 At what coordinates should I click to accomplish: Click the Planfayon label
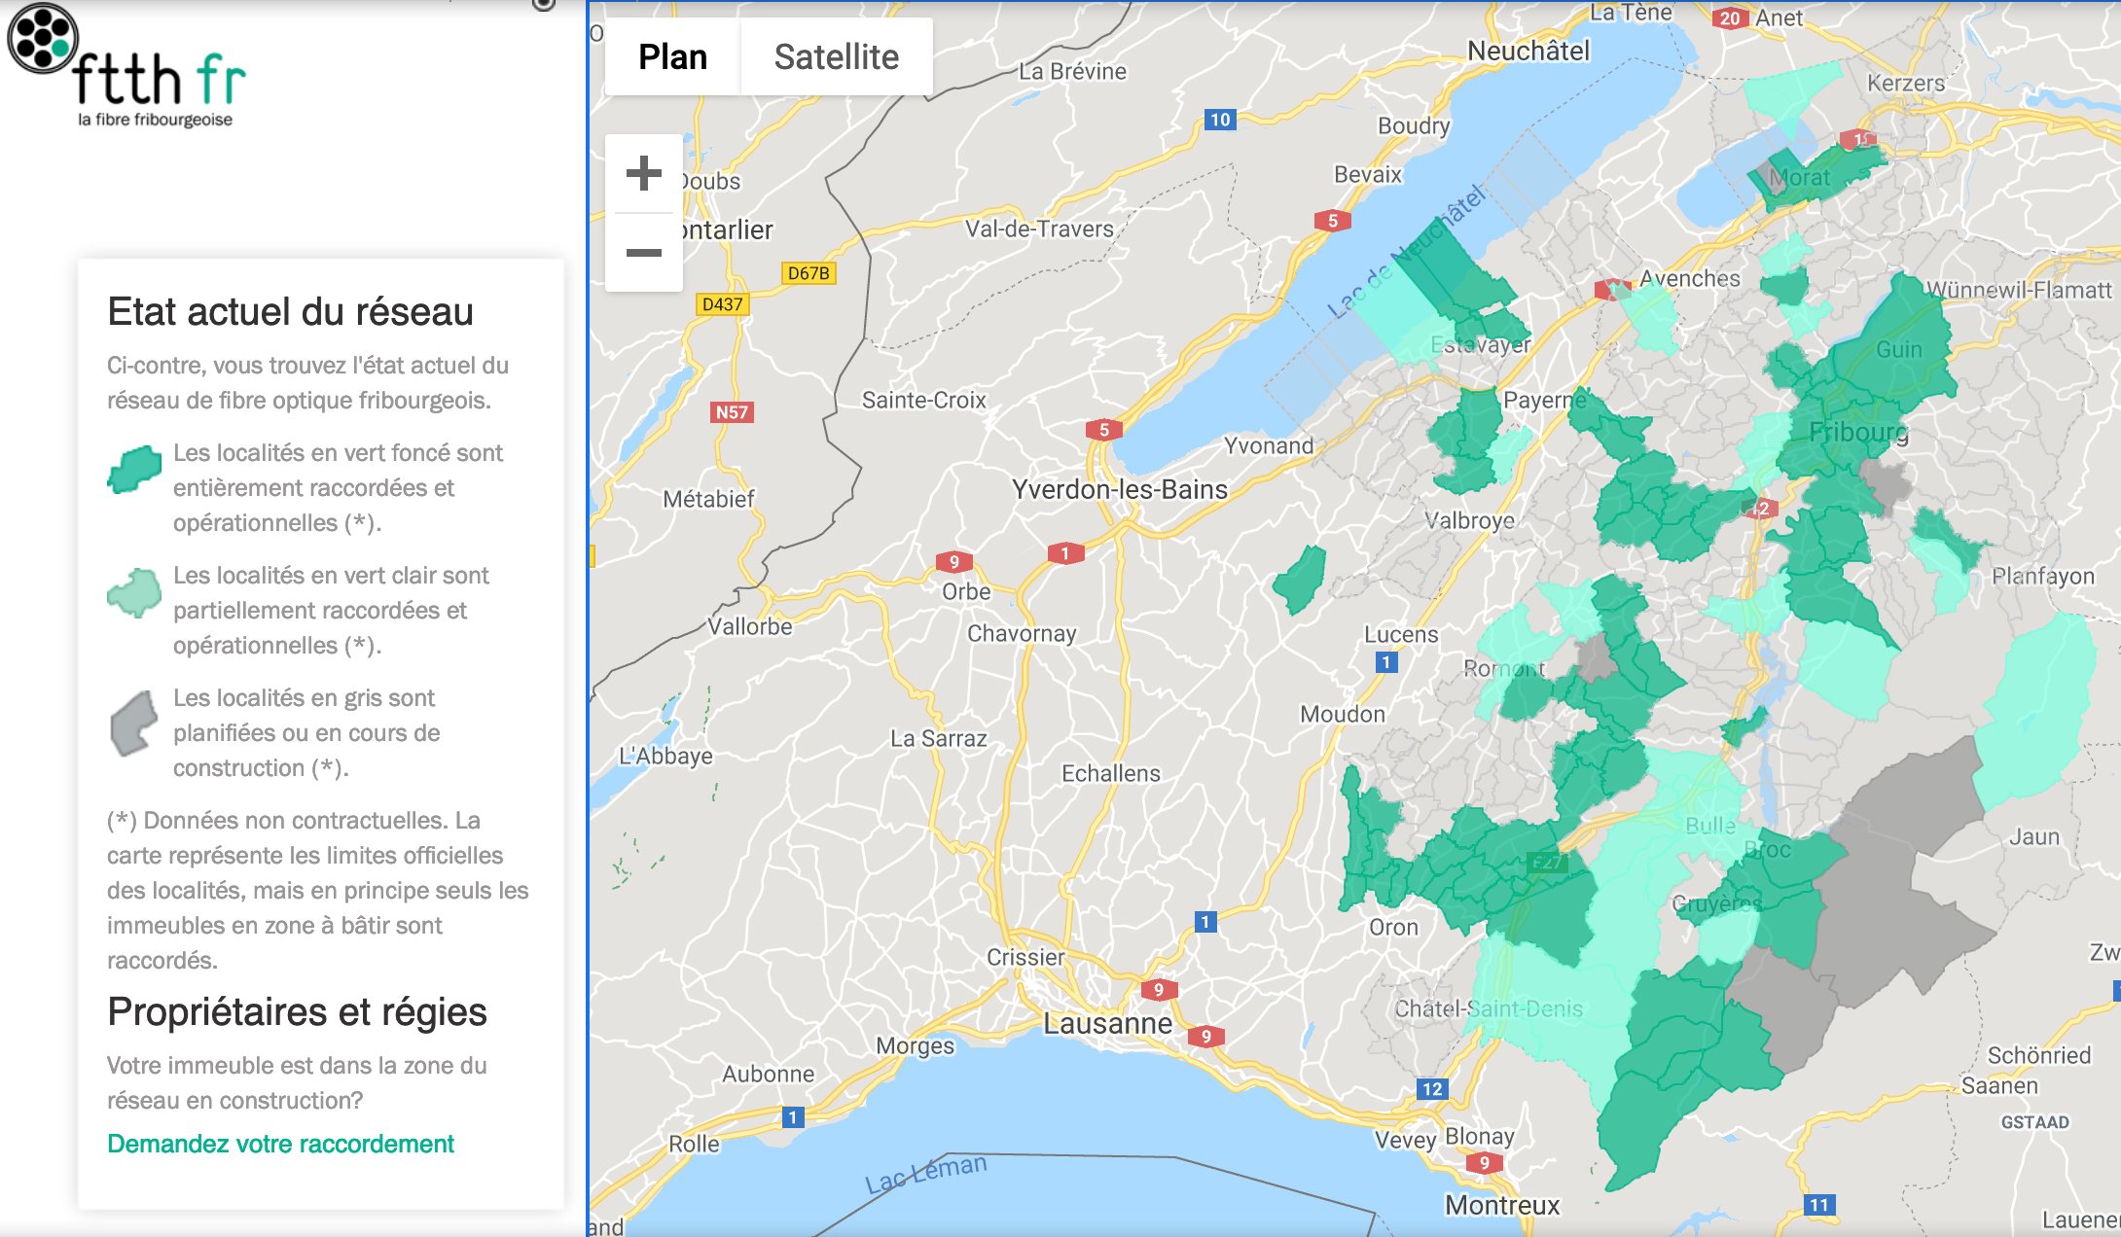pos(2043,576)
